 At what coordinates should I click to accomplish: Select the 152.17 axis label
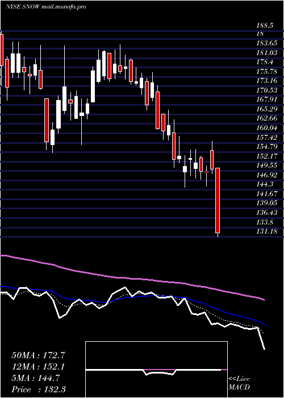click(267, 156)
